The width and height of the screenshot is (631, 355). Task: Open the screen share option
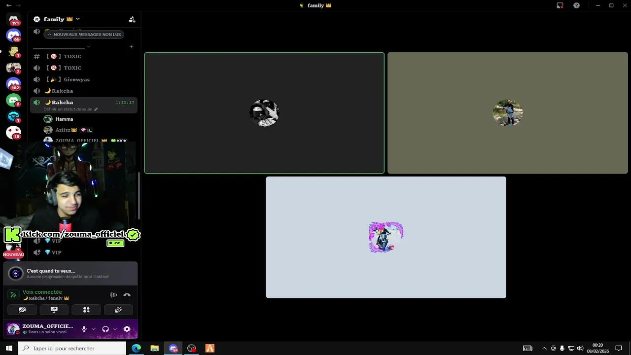pos(54,310)
